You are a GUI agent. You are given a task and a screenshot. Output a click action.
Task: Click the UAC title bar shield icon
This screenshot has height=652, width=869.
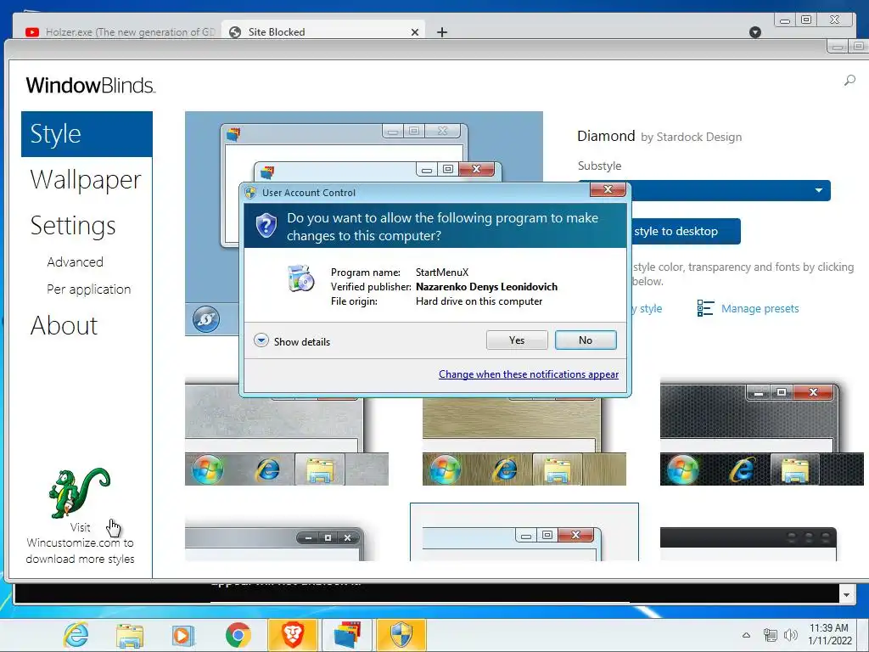click(250, 193)
